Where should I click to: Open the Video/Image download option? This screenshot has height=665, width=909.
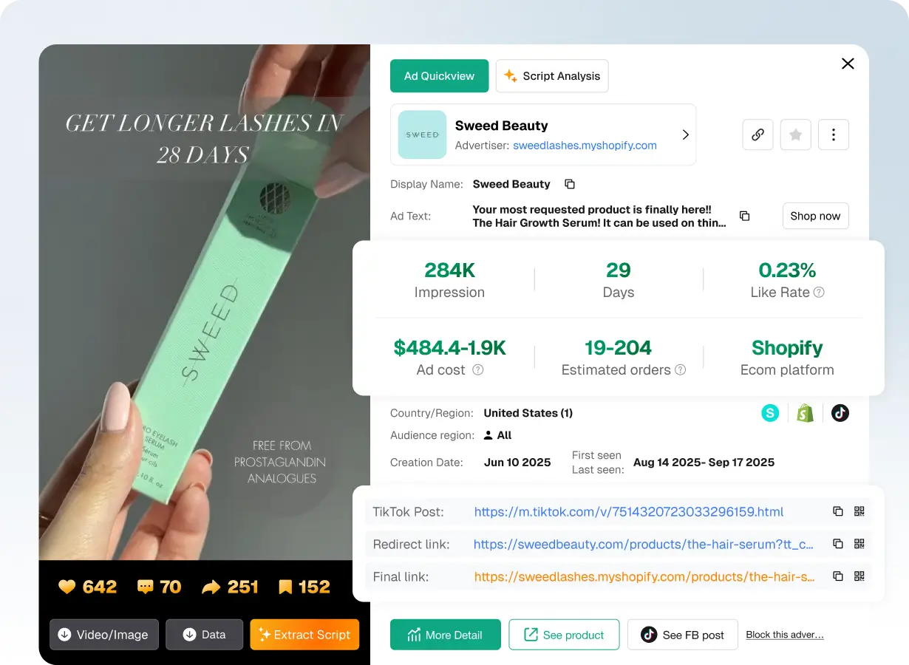(103, 634)
